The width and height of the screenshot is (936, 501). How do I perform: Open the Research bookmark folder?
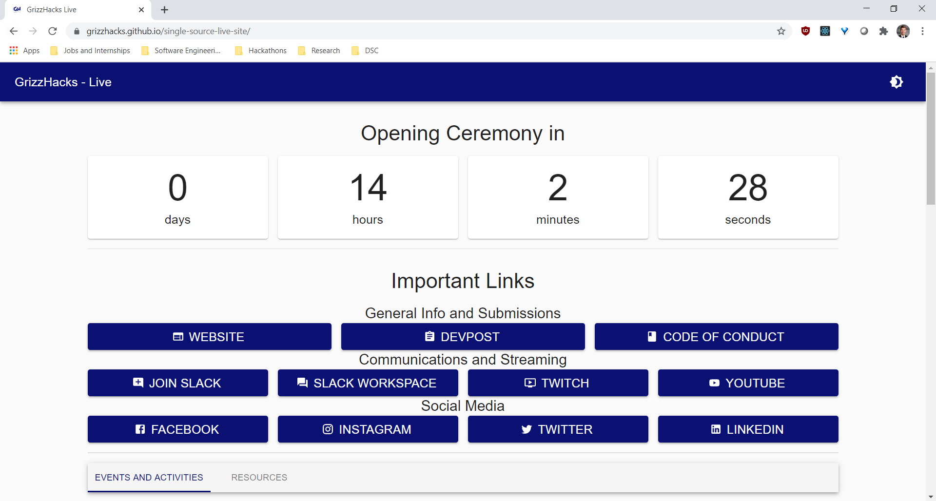[319, 51]
